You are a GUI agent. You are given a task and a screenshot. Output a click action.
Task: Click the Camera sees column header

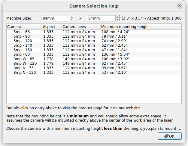81,26
